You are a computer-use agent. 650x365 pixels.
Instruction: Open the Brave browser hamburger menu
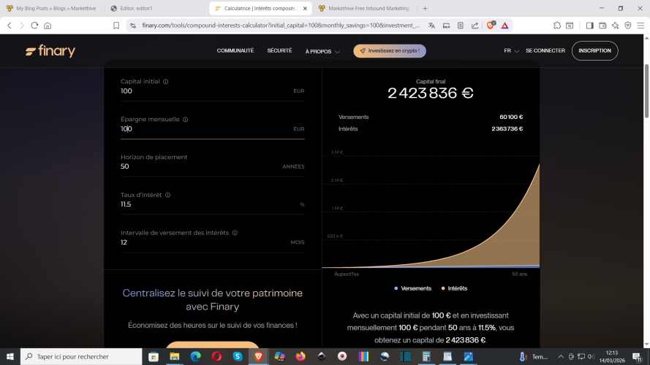[x=640, y=25]
